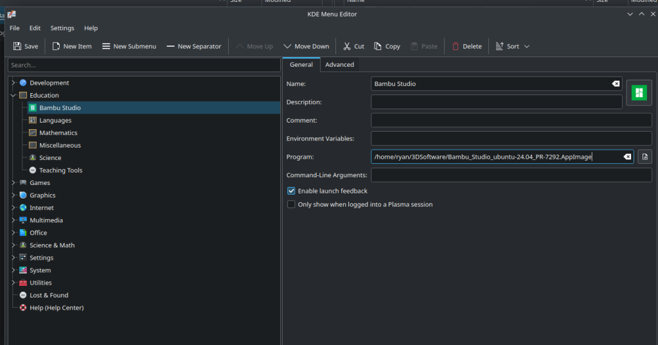The image size is (658, 345).
Task: Create a New Item from the toolbar
Action: tap(71, 46)
